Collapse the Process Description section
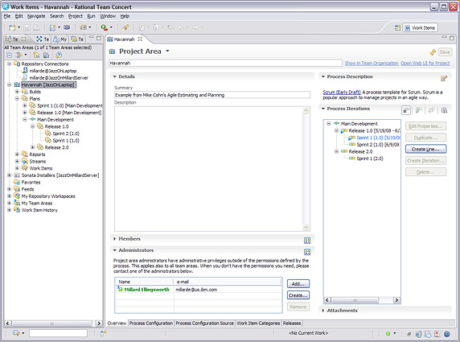Viewport: 460px width, 342px height. point(323,76)
